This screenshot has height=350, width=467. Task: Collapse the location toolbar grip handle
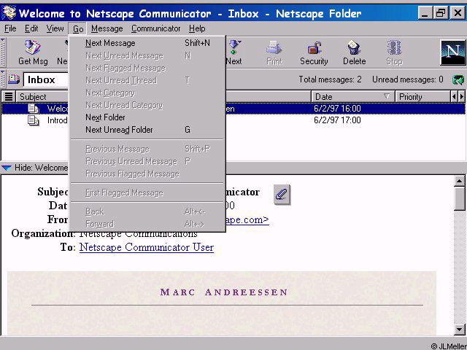2,79
